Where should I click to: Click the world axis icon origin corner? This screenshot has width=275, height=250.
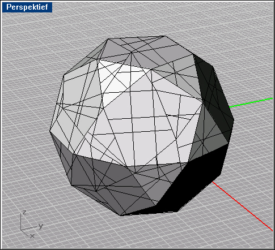[x=21, y=230]
